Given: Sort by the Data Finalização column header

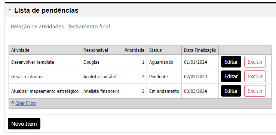Looking at the screenshot, I should click(x=200, y=50).
